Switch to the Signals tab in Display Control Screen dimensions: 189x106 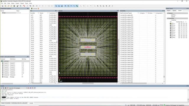[x=174, y=11]
